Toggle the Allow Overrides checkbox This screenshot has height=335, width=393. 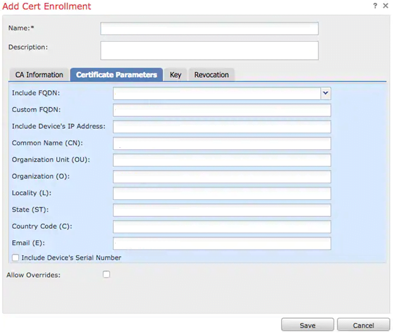click(106, 274)
